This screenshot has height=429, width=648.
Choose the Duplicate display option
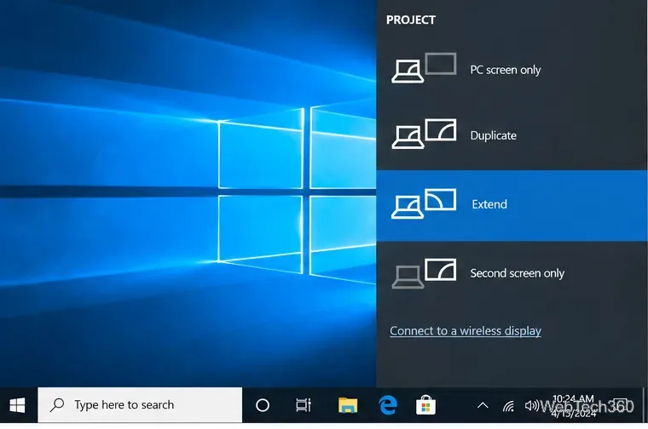[x=512, y=135]
